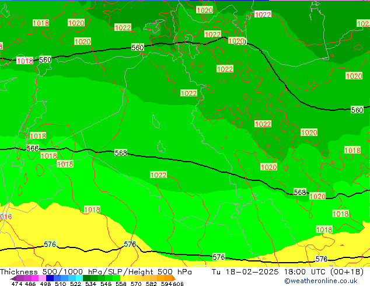Click the 1018 label on the yellow area's upper edge
Screen dimensions: 370x286
click(x=92, y=210)
